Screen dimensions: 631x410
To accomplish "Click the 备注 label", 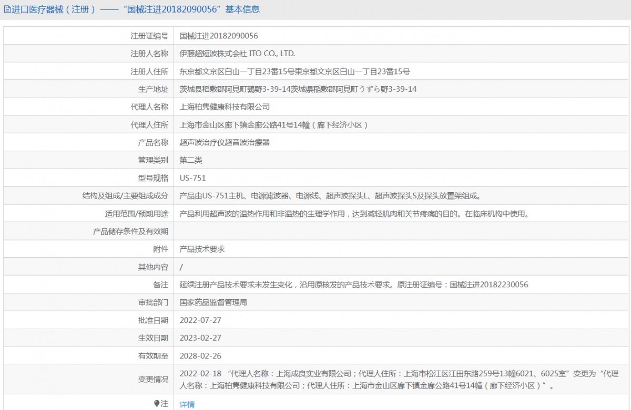I will click(161, 285).
